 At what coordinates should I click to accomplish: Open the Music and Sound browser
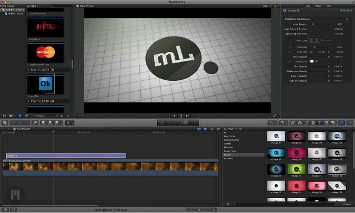click(307, 123)
